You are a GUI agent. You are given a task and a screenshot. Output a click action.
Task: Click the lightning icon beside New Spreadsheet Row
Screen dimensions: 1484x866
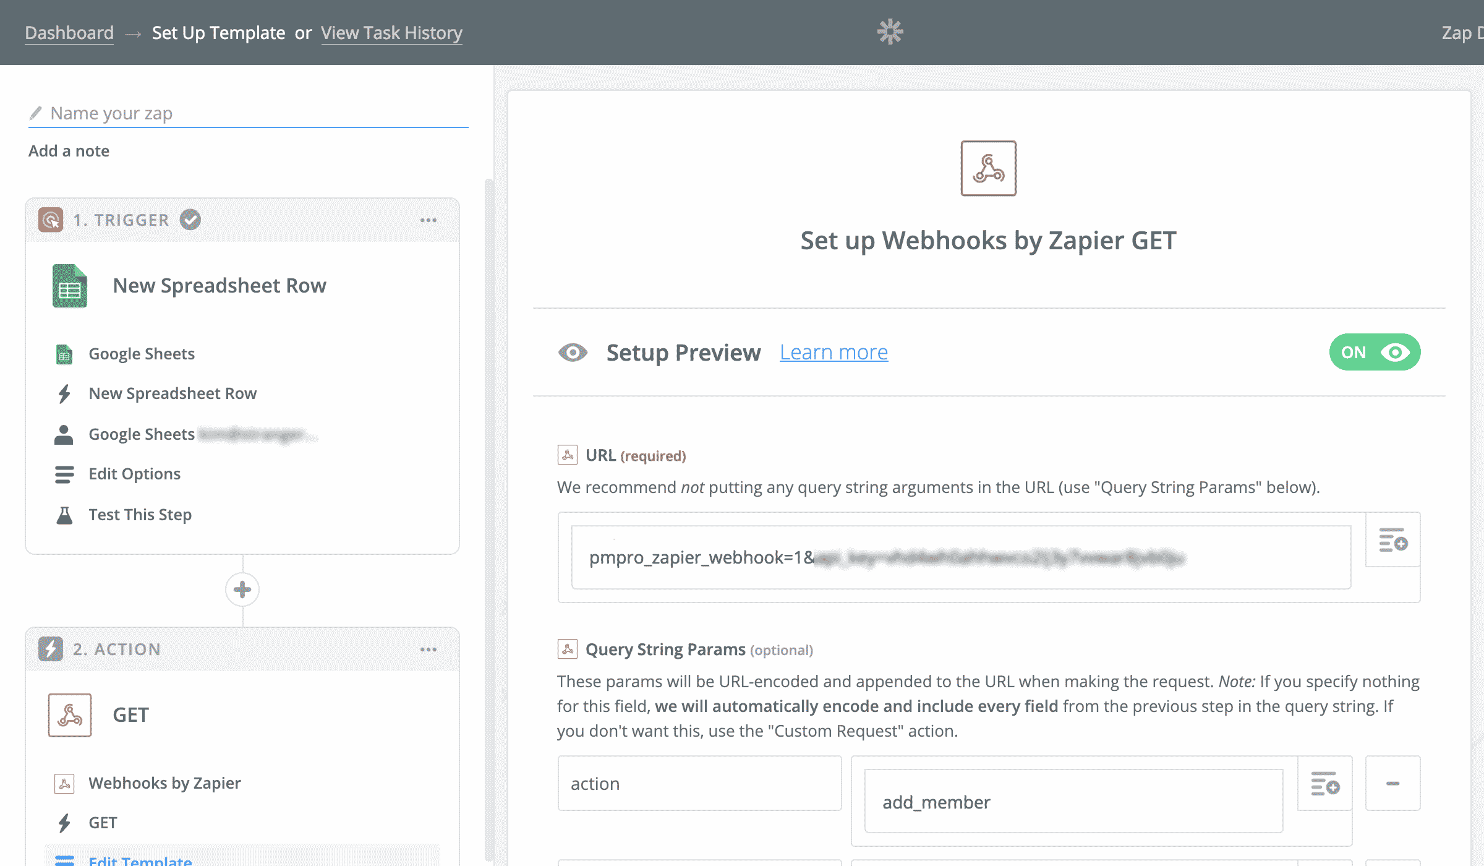(x=64, y=394)
